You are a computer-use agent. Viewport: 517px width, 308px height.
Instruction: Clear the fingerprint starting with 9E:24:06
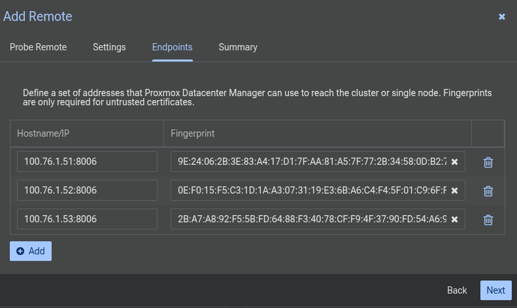tap(455, 162)
